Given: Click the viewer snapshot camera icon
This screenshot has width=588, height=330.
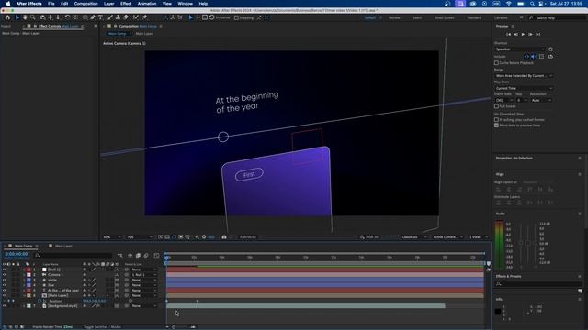Looking at the screenshot, I should [x=224, y=237].
